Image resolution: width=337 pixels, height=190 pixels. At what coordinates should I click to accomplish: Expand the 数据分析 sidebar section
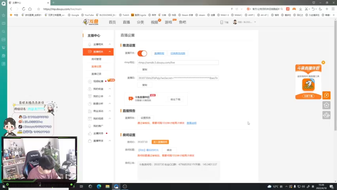(x=110, y=103)
